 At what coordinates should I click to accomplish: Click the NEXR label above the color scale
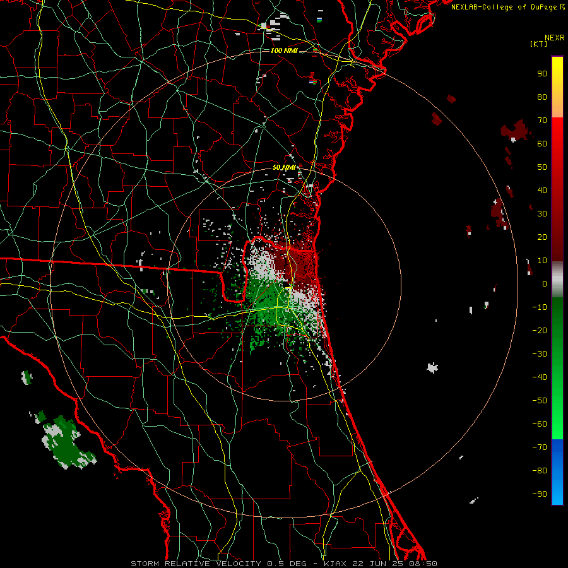pos(555,38)
